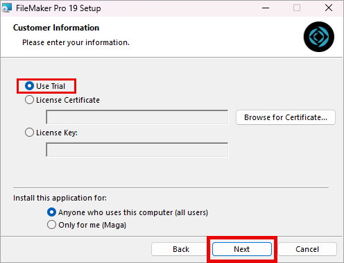Viewport: 344px width, 263px height.
Task: Minimize the setup window
Action: pos(266,8)
